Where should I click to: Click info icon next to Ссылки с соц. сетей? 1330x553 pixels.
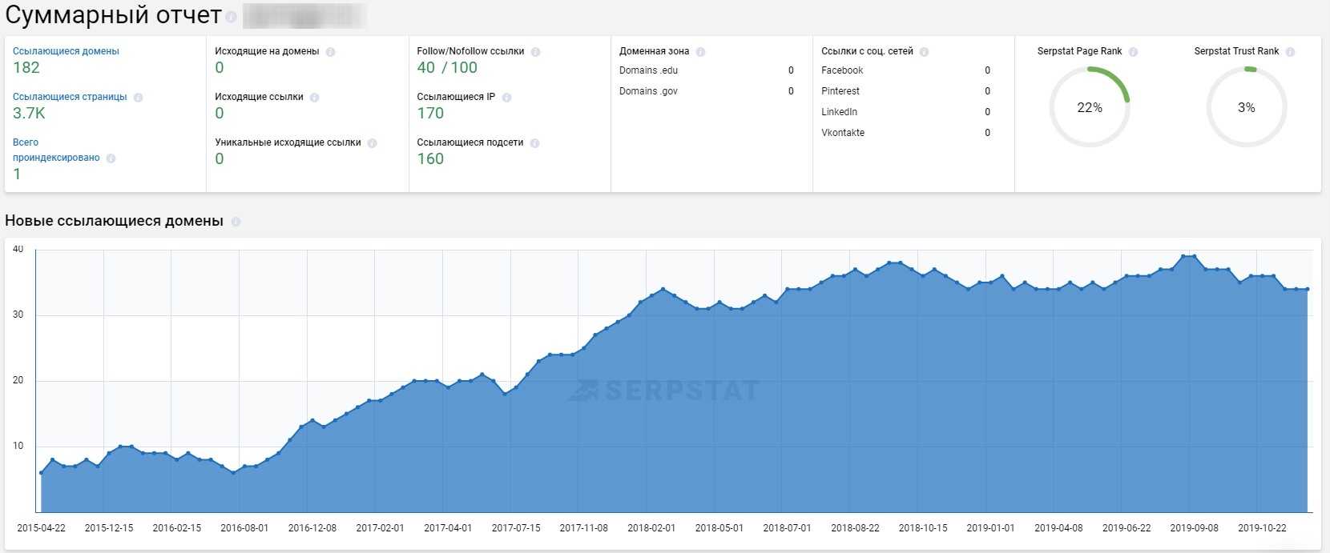[x=924, y=52]
